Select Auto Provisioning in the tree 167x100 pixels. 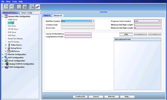pyautogui.click(x=13, y=42)
